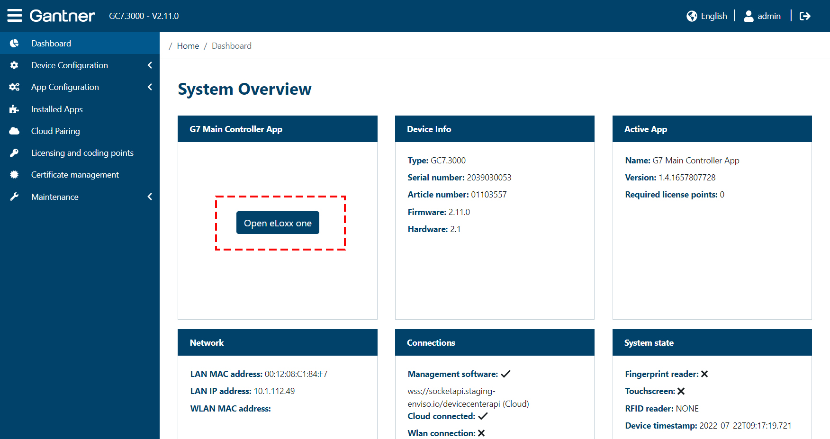
Task: Select LAN MAC address 00:12:08:C1:84:F7
Action: pyautogui.click(x=296, y=374)
